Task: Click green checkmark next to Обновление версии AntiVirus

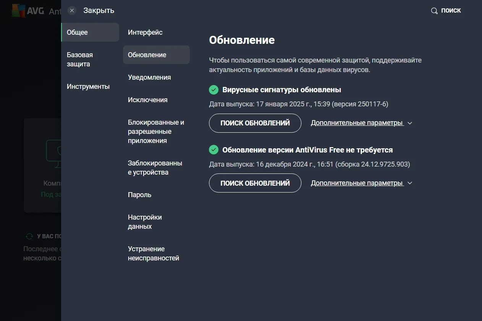Action: click(x=214, y=150)
